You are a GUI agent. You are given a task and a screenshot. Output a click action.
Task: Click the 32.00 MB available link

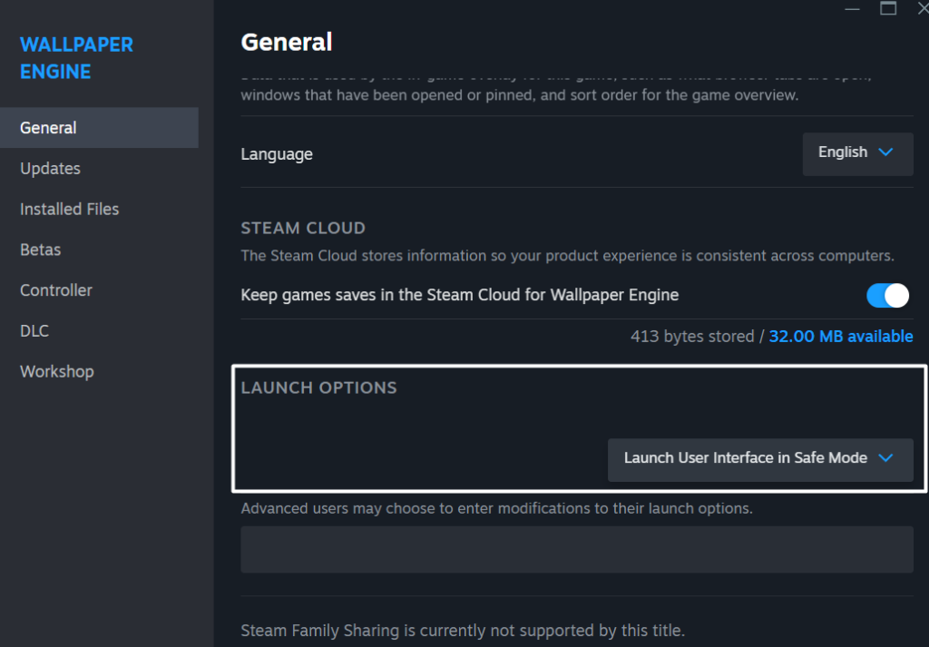click(x=840, y=337)
